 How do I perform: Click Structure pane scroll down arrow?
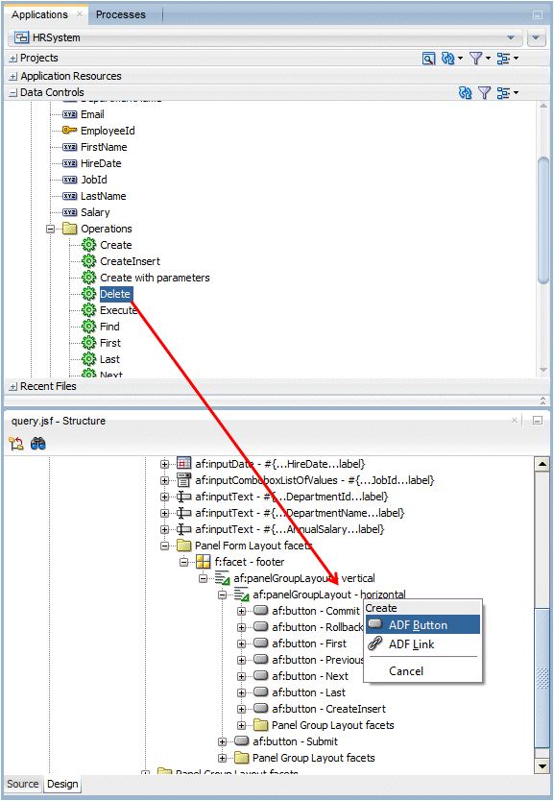542,765
